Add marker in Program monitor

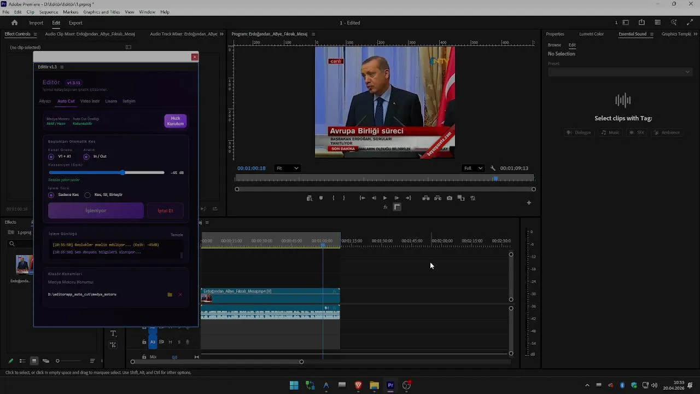click(321, 198)
